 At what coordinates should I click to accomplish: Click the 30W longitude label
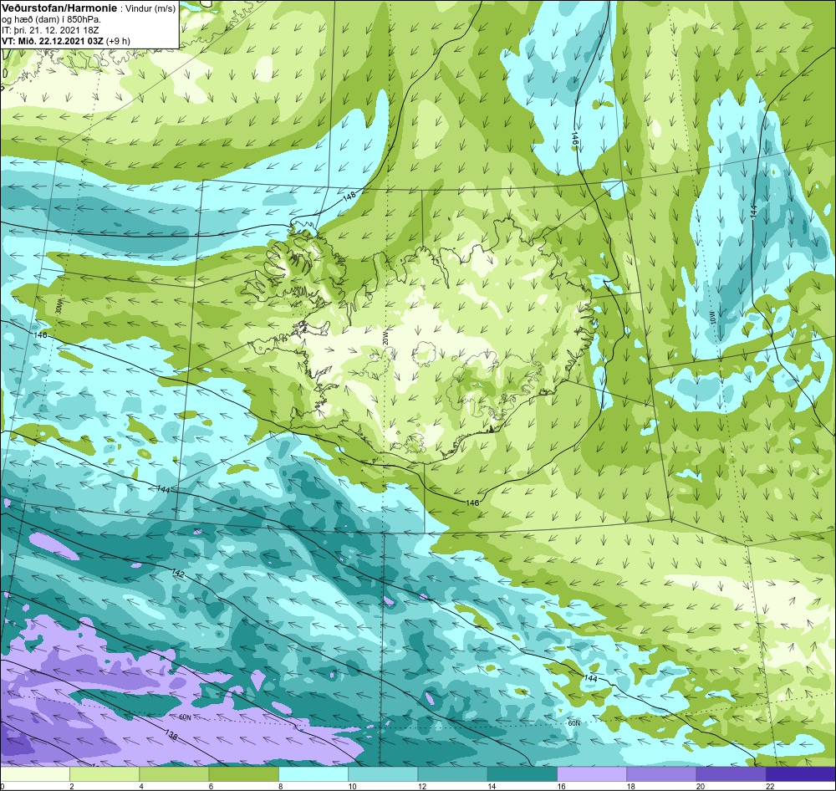pyautogui.click(x=59, y=306)
